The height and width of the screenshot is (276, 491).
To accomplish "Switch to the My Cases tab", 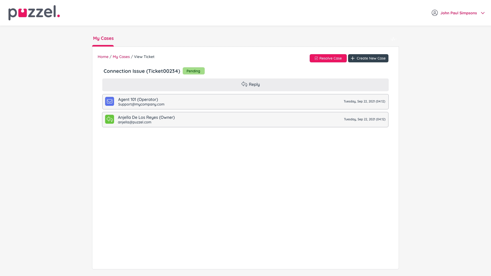I will [x=103, y=38].
